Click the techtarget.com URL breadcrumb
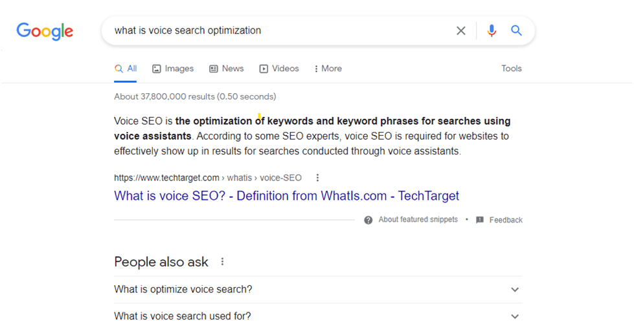This screenshot has height=324, width=634. 208,178
